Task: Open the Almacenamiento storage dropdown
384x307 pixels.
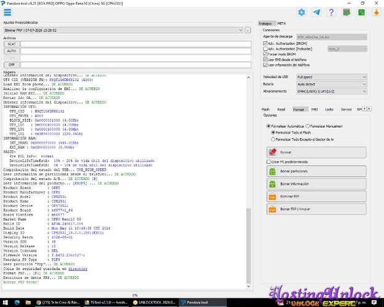Action: pos(332,91)
